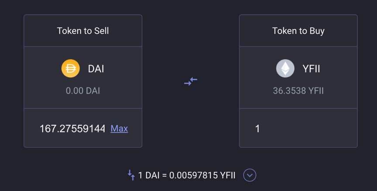Click Max to sell the full balance
The height and width of the screenshot is (191, 377).
[119, 129]
